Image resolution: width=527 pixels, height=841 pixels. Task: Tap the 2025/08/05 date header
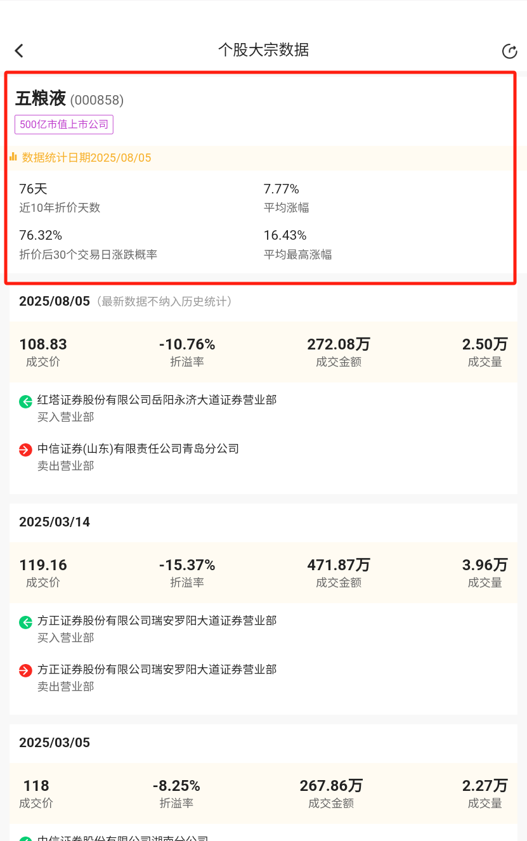pyautogui.click(x=55, y=301)
